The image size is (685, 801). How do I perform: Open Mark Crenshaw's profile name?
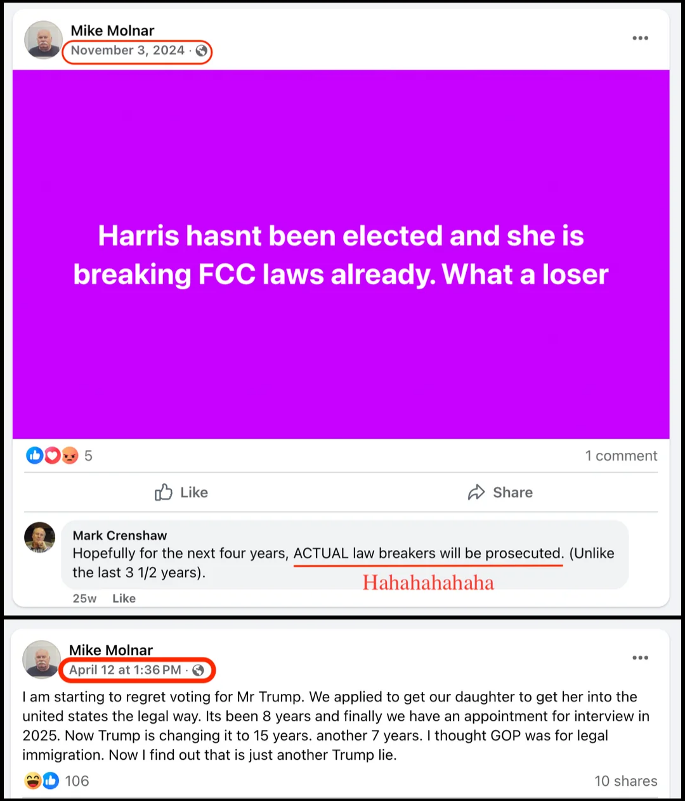click(x=120, y=535)
